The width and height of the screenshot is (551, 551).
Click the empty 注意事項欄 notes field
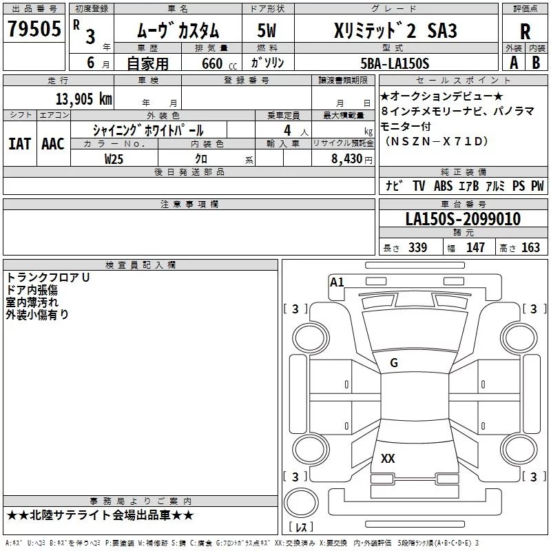point(189,233)
